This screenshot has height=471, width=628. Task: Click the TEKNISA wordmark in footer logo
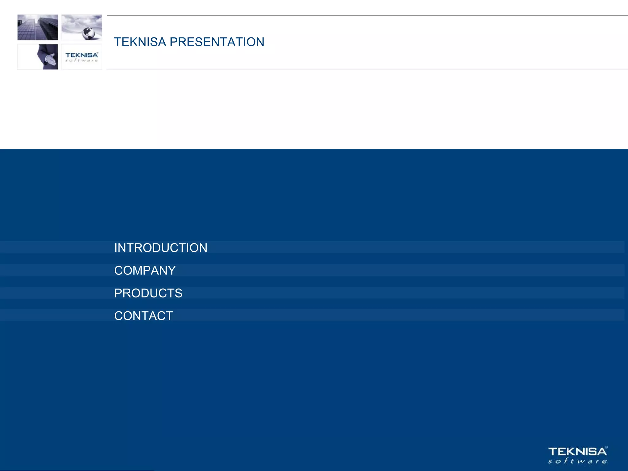[577, 452]
